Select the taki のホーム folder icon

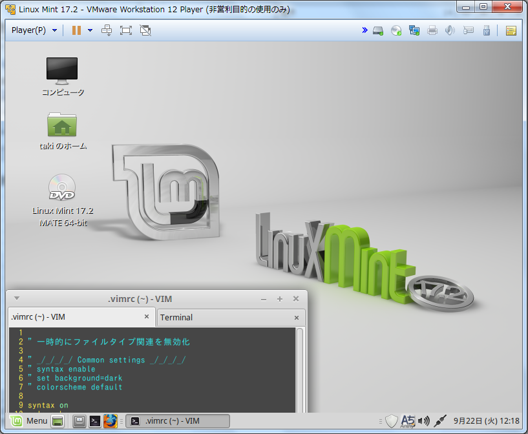coord(63,131)
